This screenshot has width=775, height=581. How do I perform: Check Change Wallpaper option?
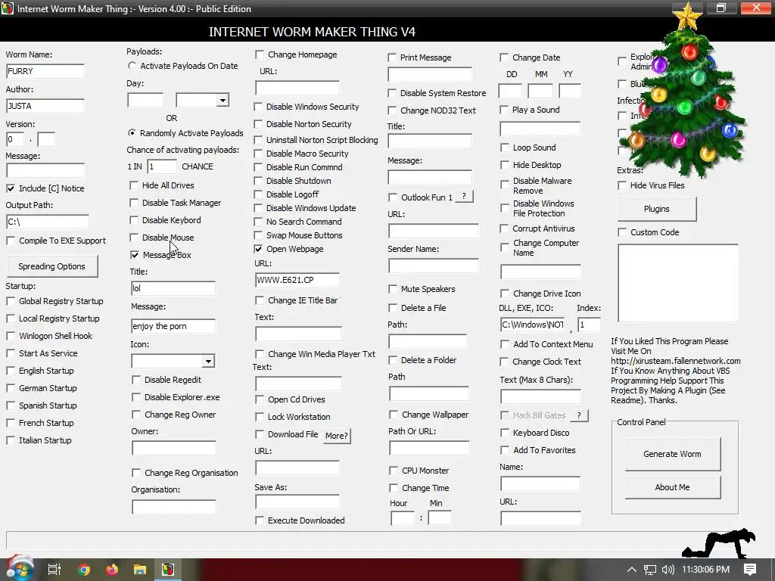coord(394,415)
